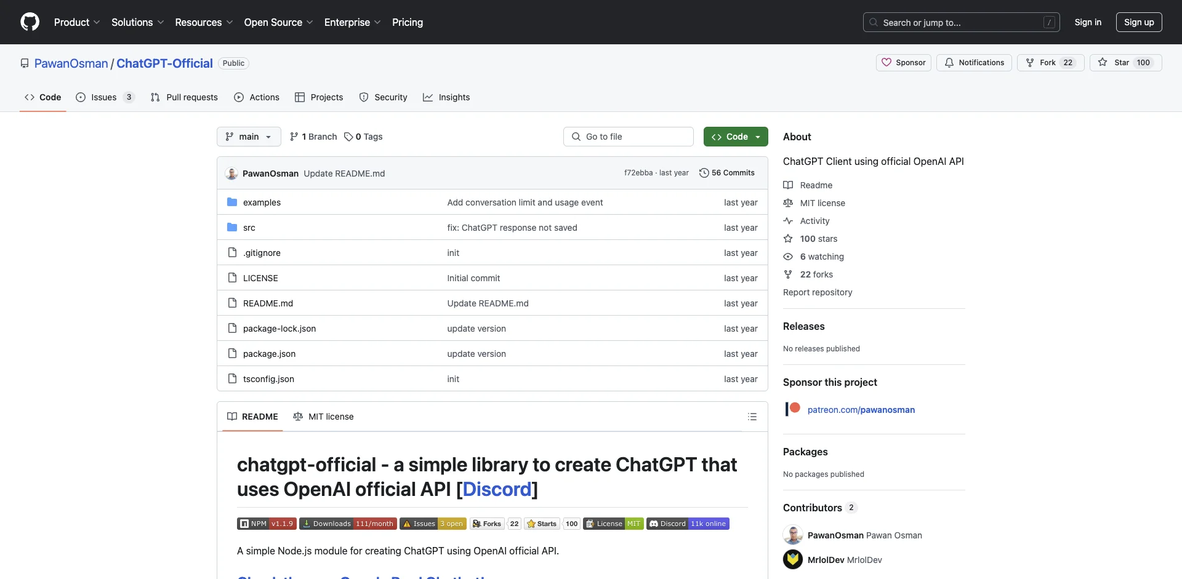This screenshot has height=579, width=1182.
Task: Open commit 'fix: ChatGPT response not saved'
Action: pos(512,228)
